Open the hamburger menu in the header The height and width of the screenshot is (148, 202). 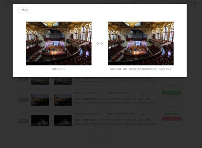tap(195, 4)
